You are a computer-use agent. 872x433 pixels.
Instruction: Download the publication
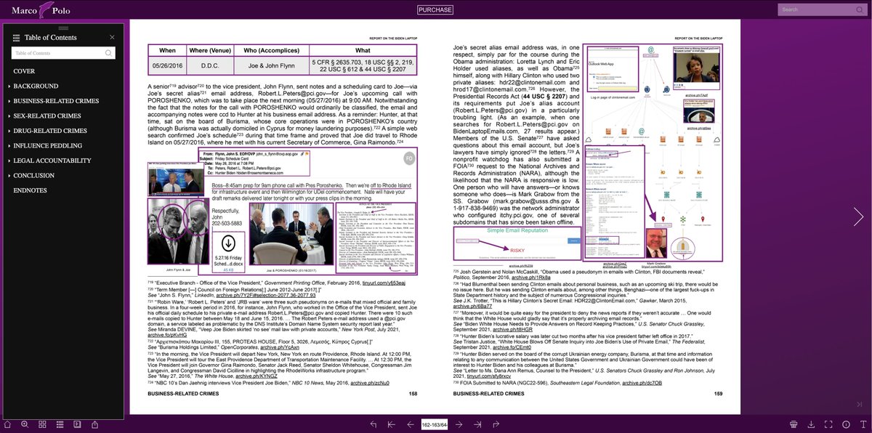click(x=811, y=424)
